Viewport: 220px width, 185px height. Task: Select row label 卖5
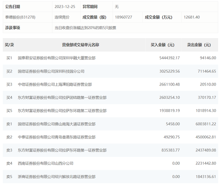[x=9, y=177]
